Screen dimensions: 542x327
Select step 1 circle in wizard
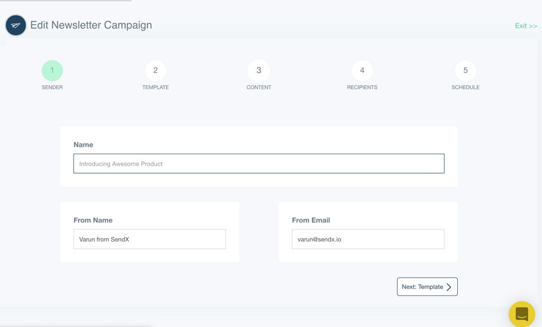coord(52,70)
